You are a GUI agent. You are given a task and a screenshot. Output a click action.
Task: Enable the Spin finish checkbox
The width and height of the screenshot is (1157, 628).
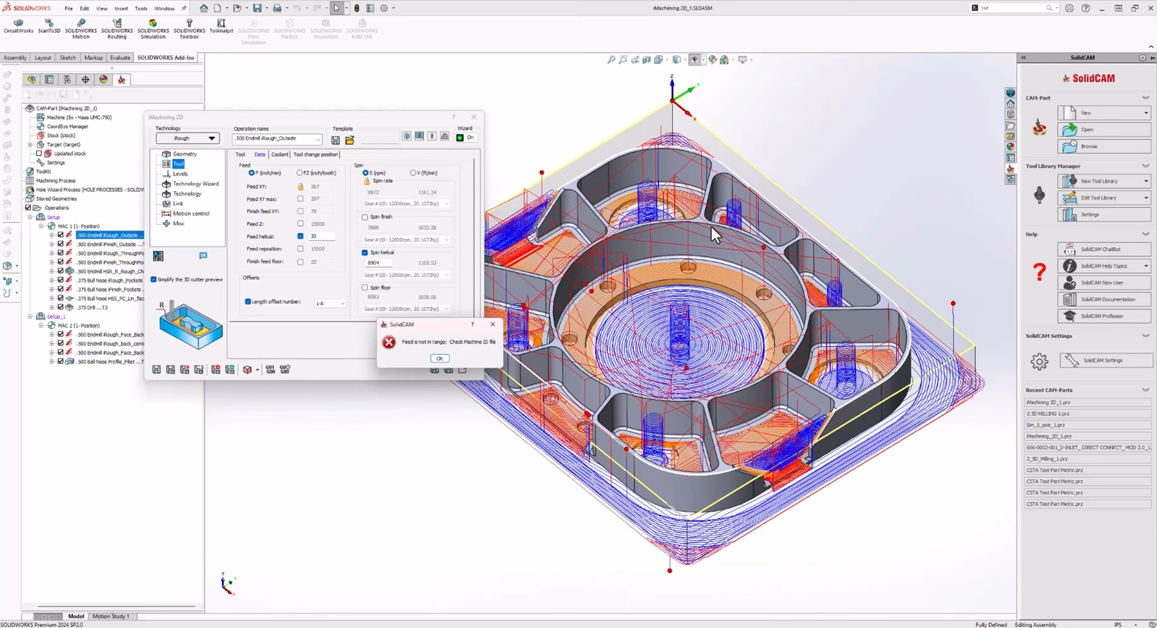[x=365, y=217]
